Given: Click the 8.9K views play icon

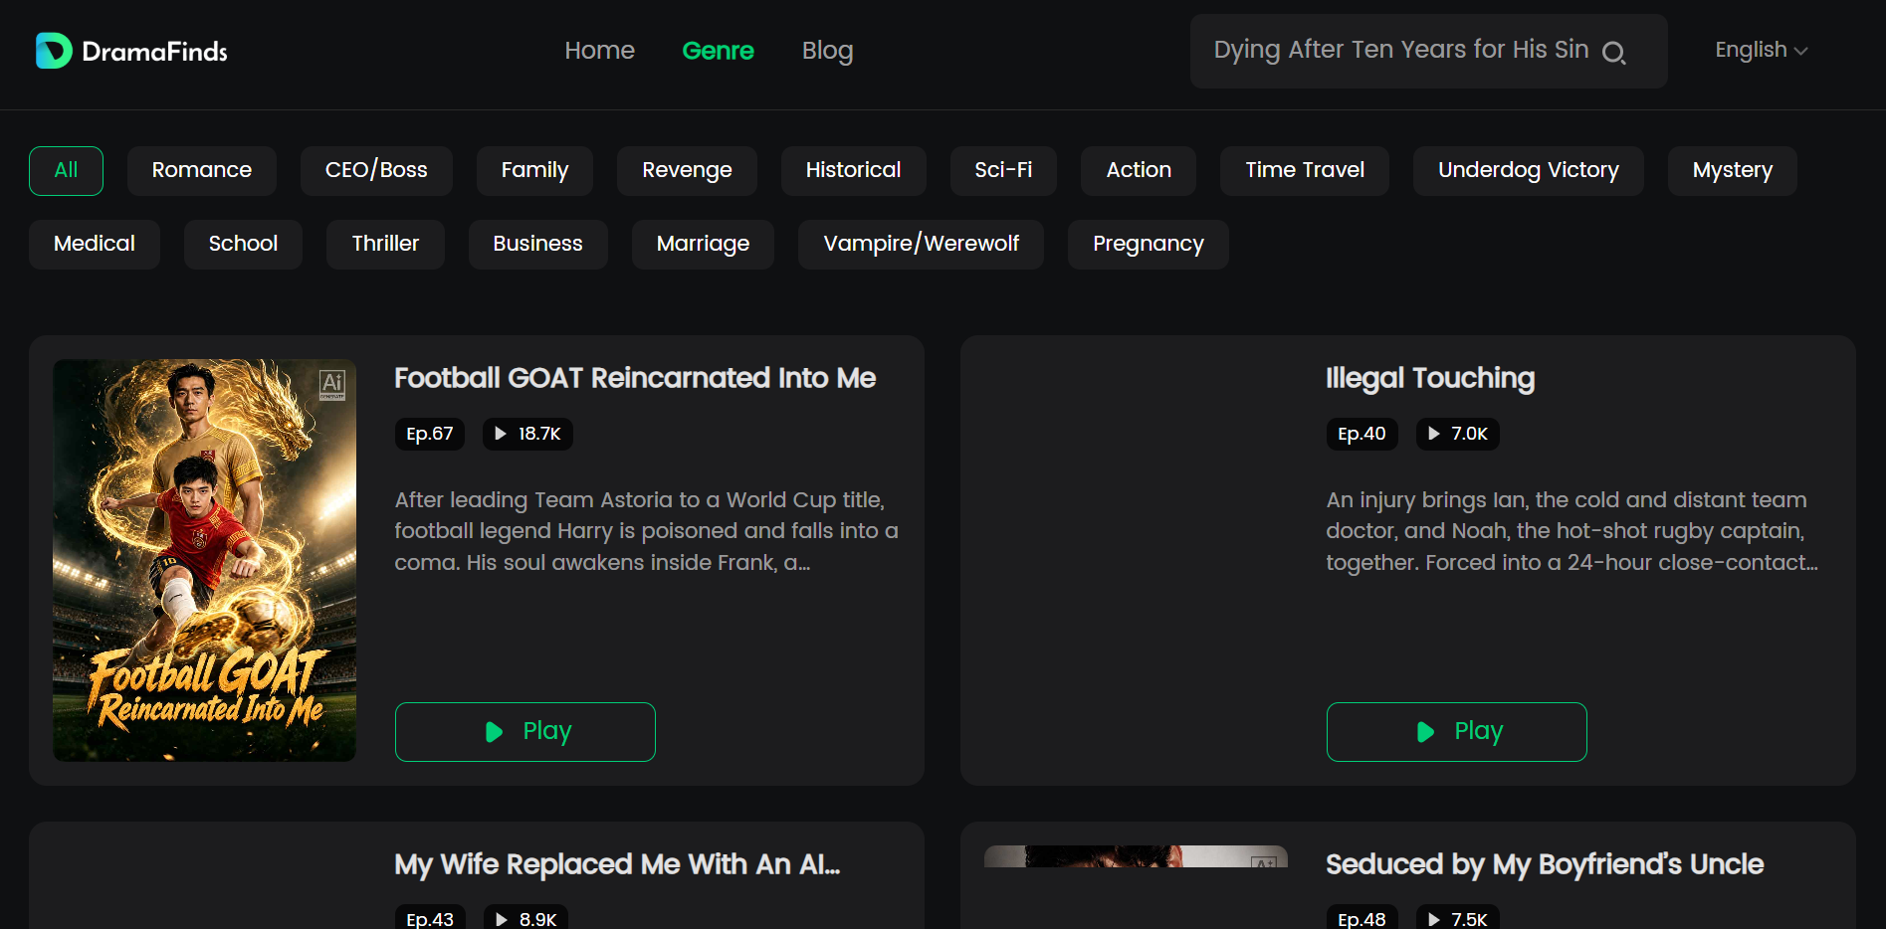Looking at the screenshot, I should 502,920.
